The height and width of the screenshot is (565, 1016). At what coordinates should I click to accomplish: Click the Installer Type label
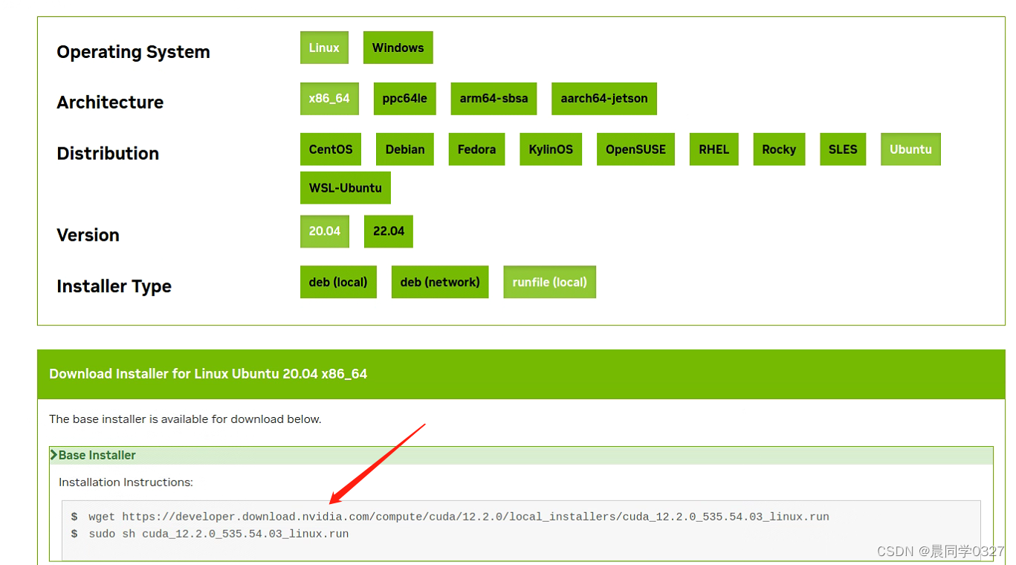114,286
